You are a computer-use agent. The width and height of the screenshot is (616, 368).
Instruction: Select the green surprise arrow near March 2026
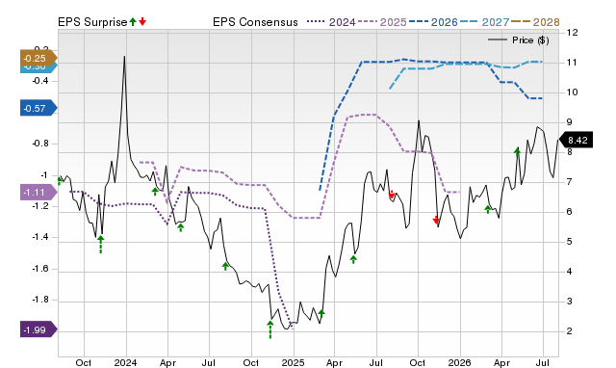pos(488,209)
